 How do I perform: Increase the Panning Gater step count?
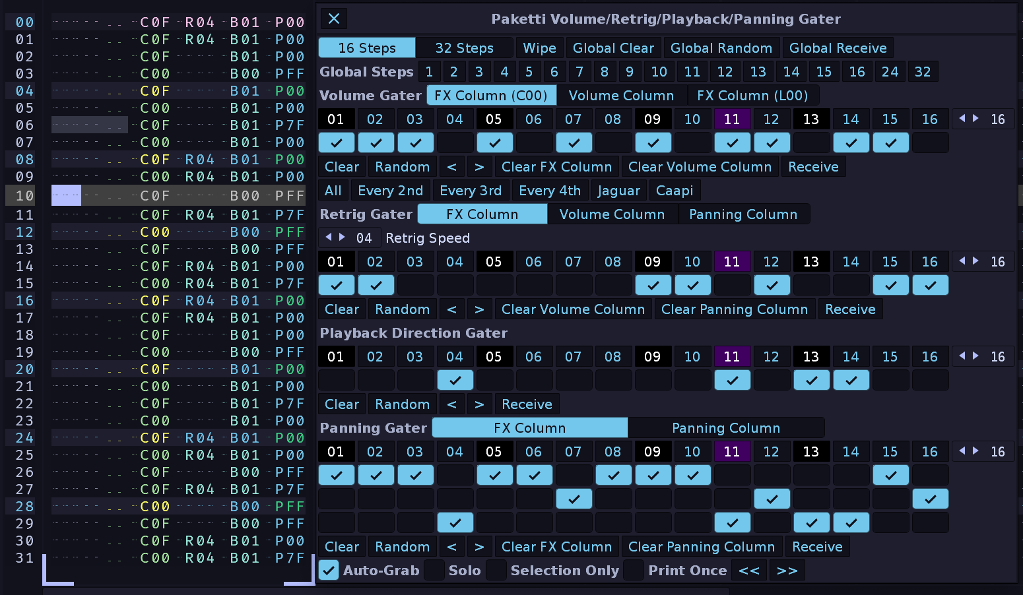pyautogui.click(x=975, y=451)
